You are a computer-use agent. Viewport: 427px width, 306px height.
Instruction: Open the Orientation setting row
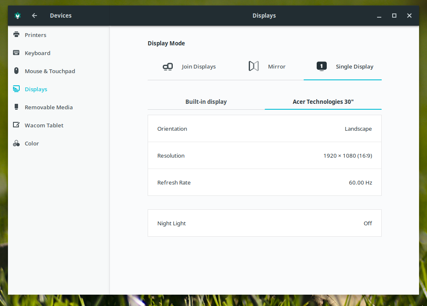pos(264,129)
